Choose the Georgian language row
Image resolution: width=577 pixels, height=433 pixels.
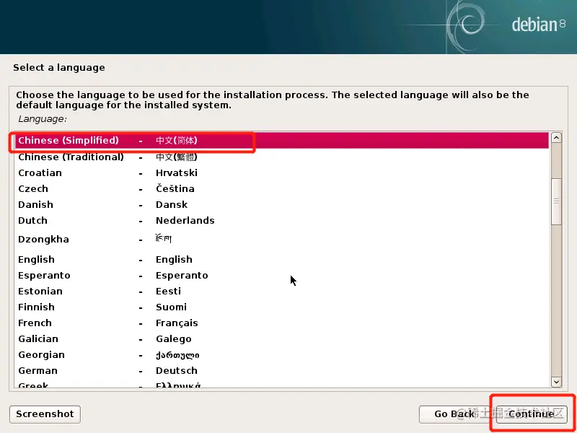[x=282, y=354]
